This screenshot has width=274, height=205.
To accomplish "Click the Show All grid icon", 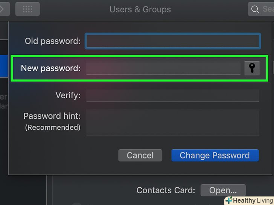I will [27, 9].
